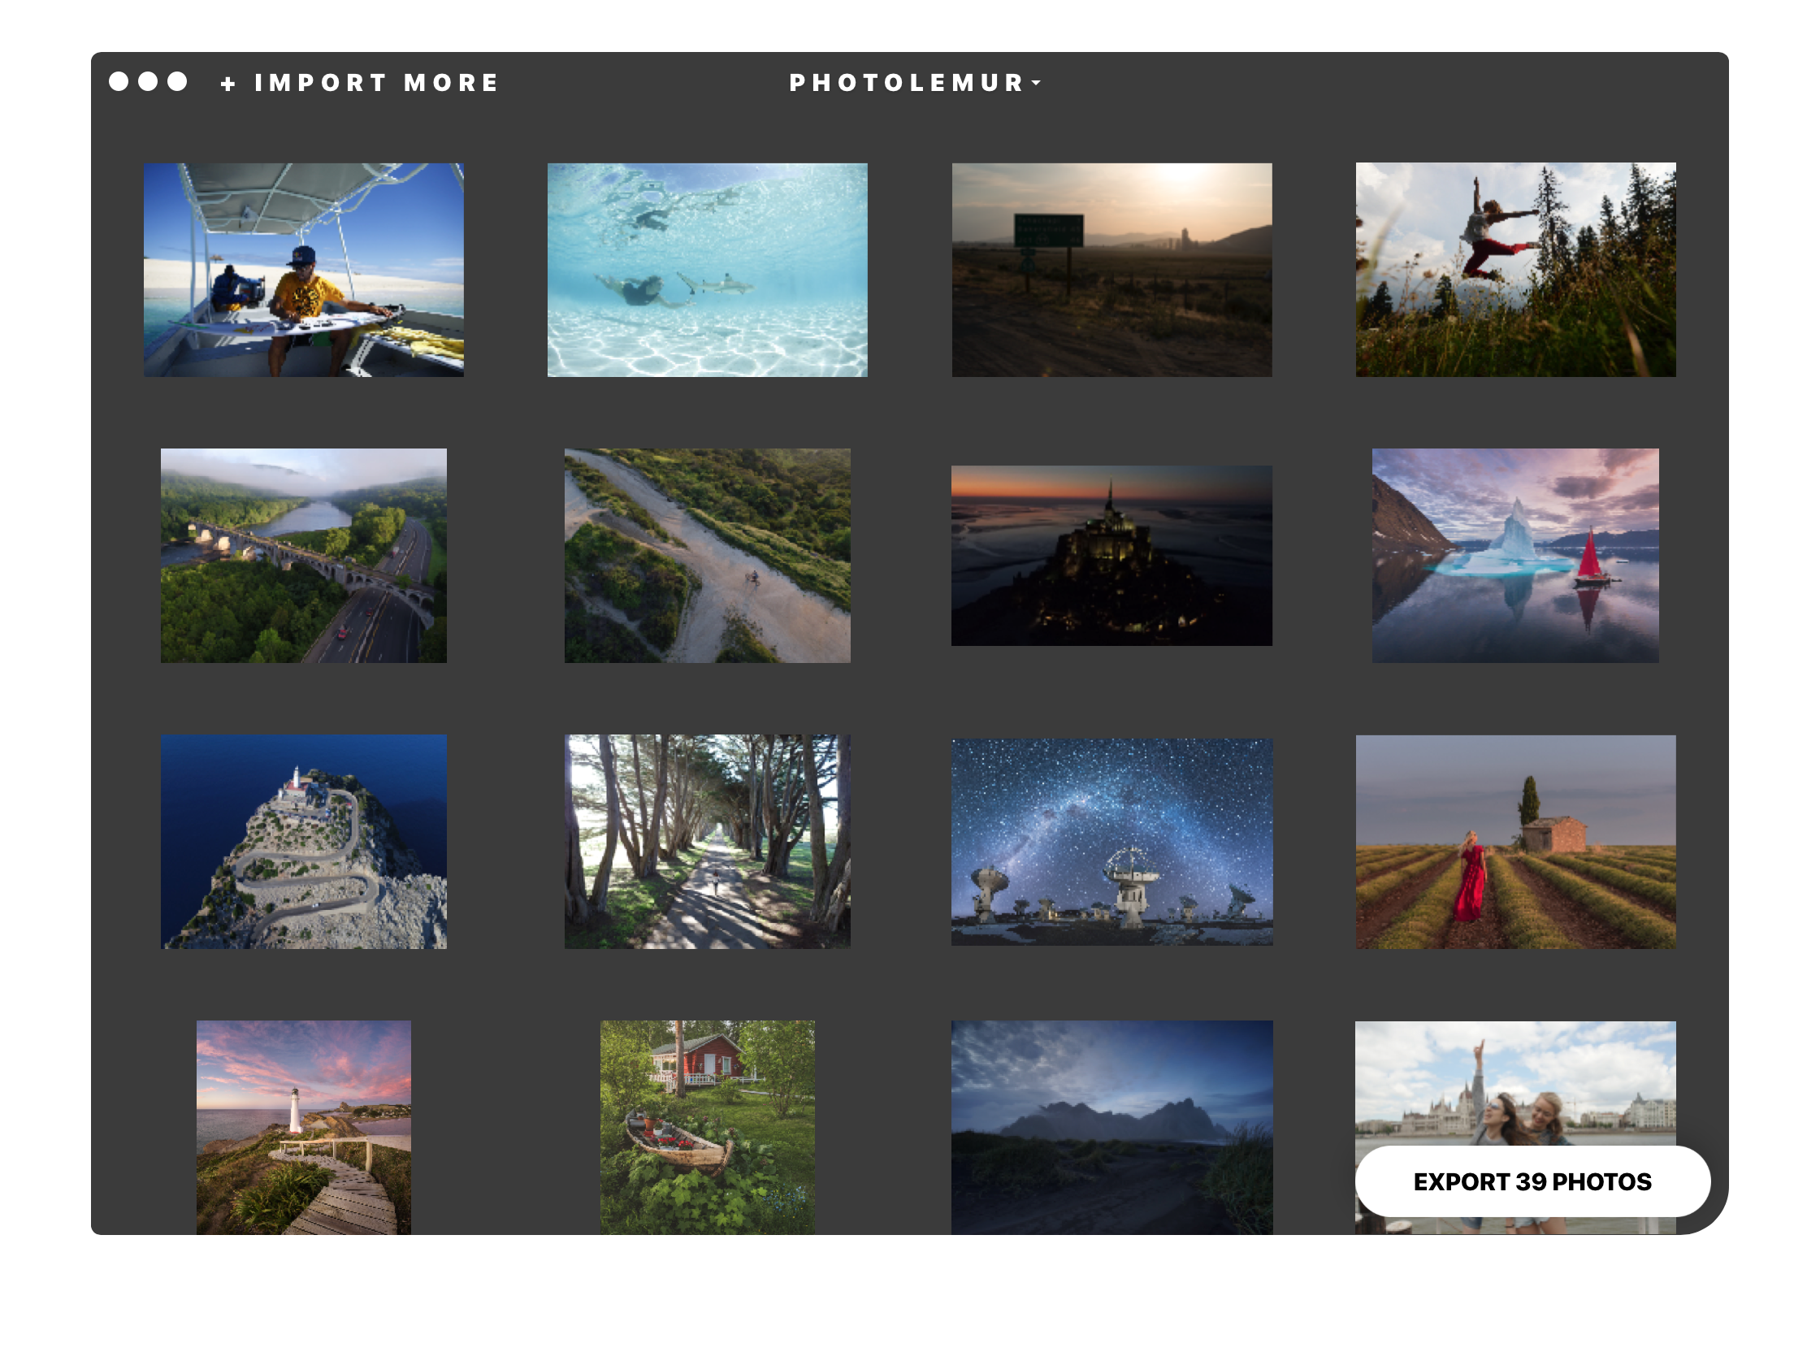Open the Photolemur dropdown menu
Screen dimensions: 1820x1365
click(x=914, y=83)
